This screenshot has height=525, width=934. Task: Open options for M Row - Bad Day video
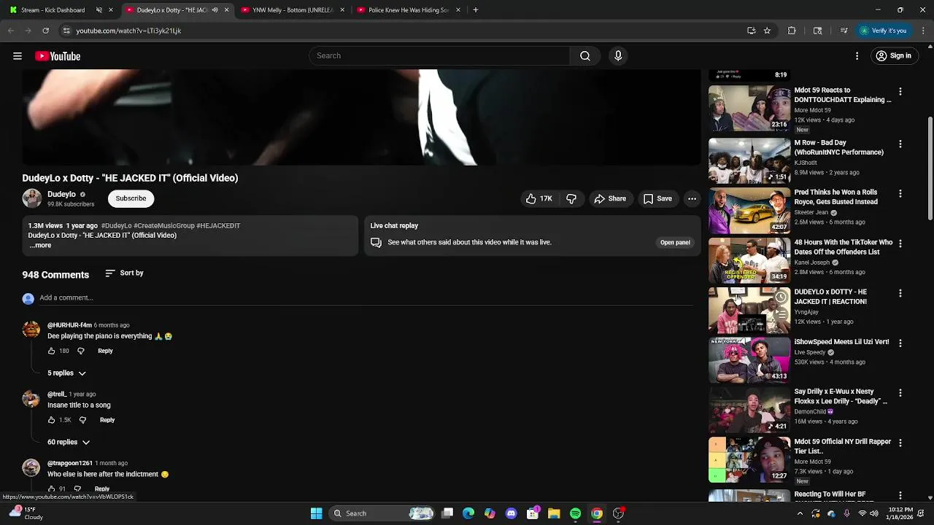[900, 144]
